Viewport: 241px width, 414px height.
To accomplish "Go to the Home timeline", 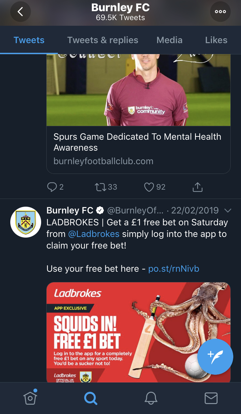I will click(30, 398).
